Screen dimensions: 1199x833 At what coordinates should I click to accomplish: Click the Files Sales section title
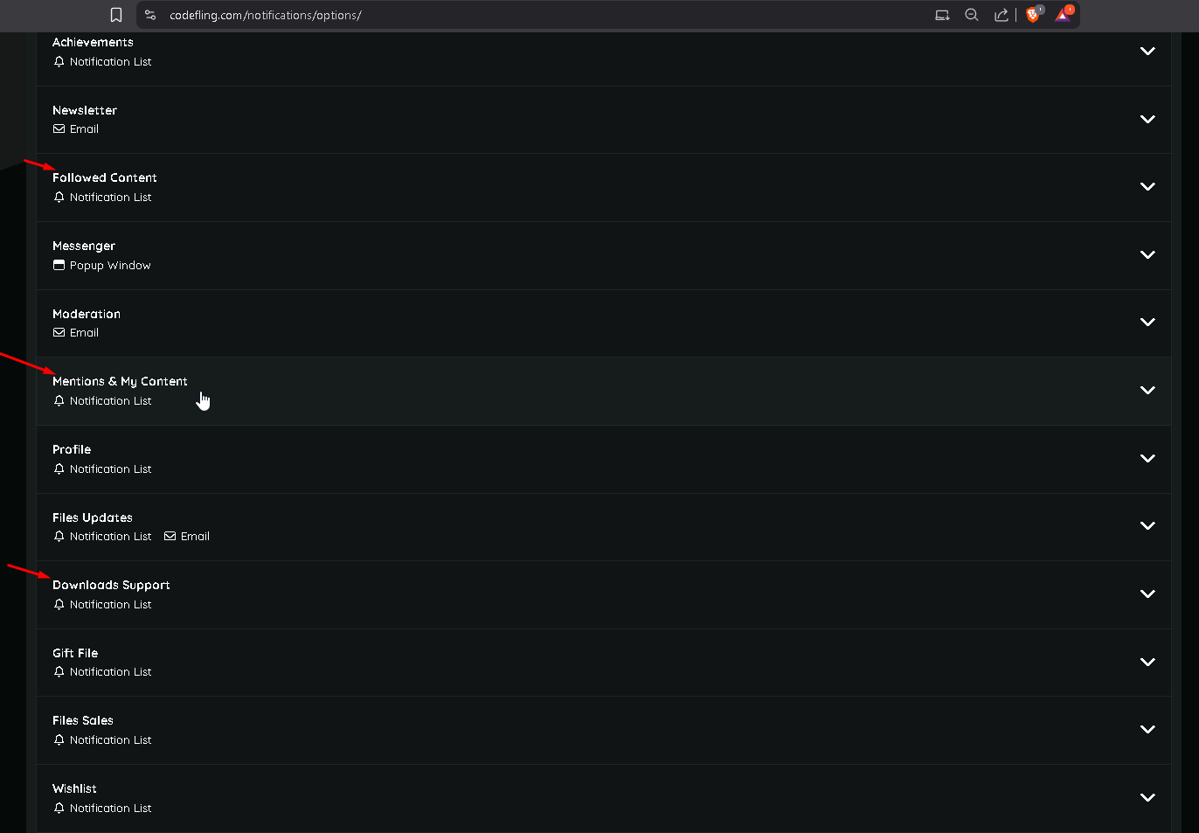pyautogui.click(x=83, y=720)
